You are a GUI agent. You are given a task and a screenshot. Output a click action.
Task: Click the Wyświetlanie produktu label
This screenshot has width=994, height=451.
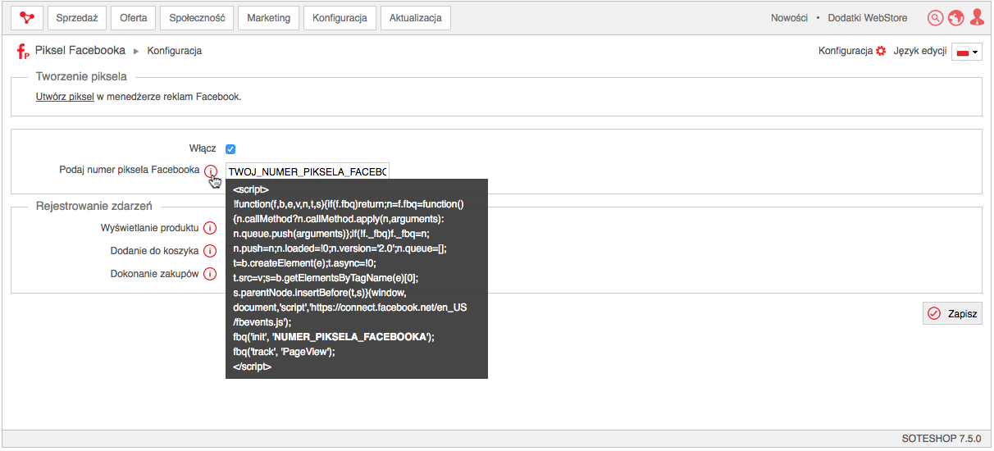click(149, 228)
